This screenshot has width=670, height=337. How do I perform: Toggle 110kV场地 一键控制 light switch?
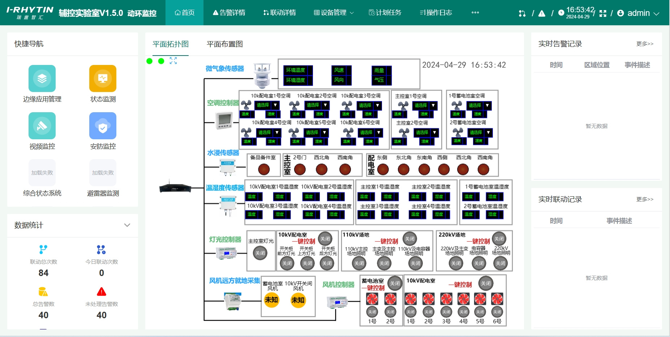(x=410, y=238)
